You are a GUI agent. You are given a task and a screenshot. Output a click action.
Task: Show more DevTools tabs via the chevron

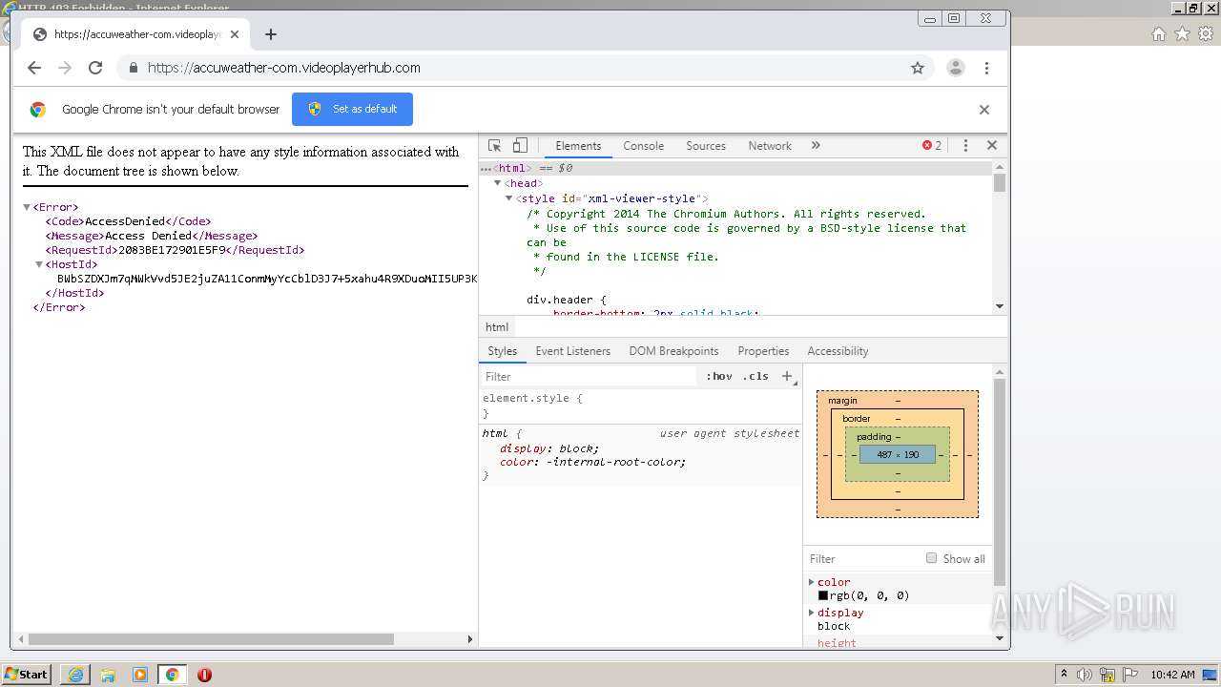[816, 146]
